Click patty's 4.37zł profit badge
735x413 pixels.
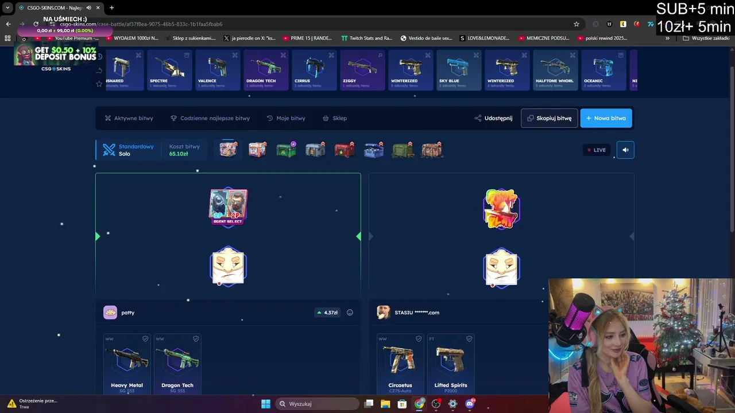(x=327, y=313)
